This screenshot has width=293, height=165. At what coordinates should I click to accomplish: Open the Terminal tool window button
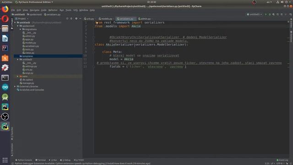point(41,160)
